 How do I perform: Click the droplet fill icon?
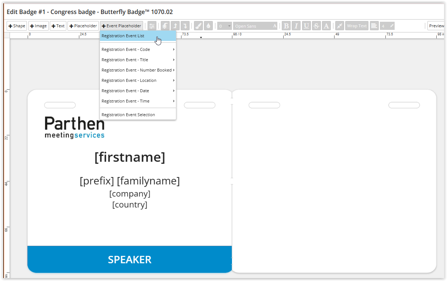pyautogui.click(x=208, y=26)
